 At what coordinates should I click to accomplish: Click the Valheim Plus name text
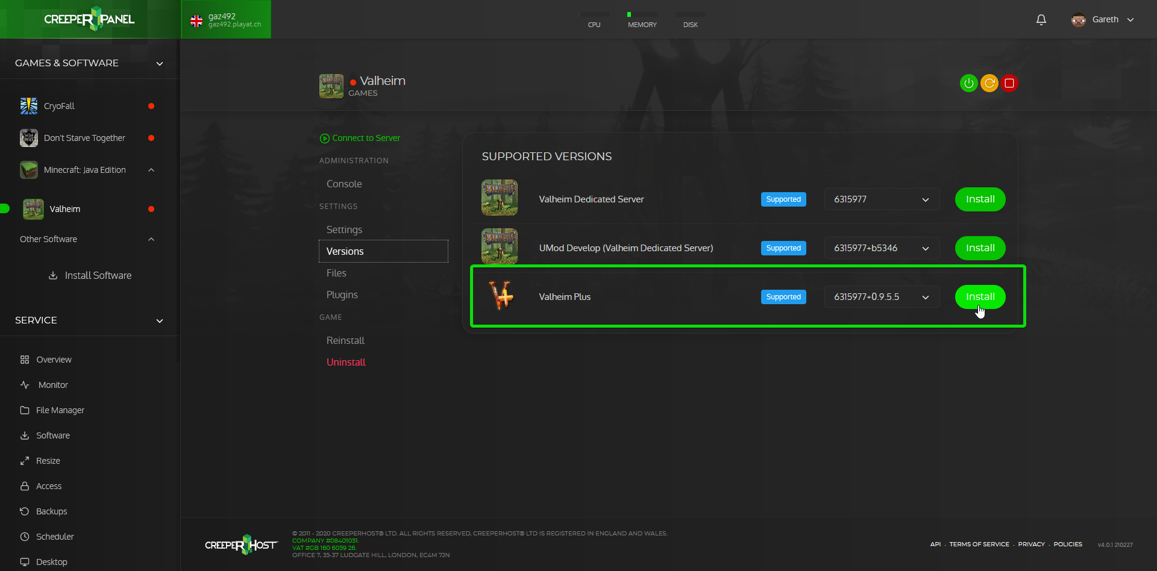pos(565,297)
